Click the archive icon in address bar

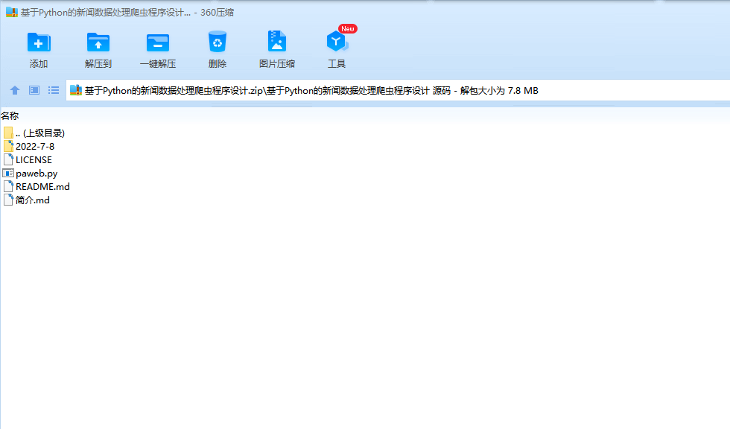tap(76, 90)
